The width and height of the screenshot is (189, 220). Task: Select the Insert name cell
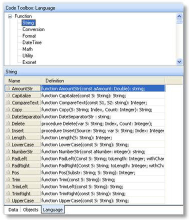click(x=23, y=130)
